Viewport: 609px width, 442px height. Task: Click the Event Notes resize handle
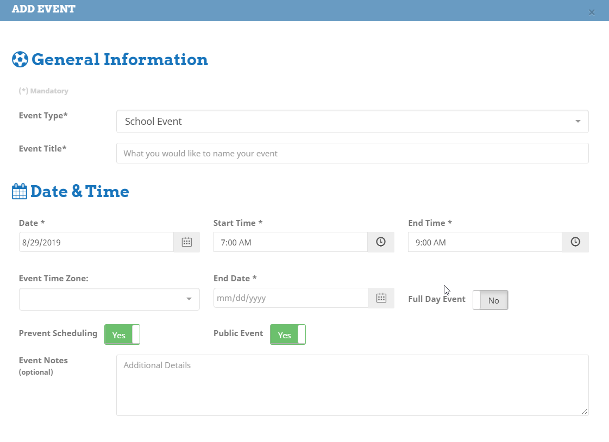pyautogui.click(x=585, y=412)
